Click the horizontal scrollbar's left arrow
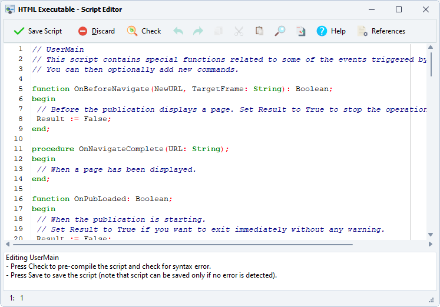 [8, 244]
